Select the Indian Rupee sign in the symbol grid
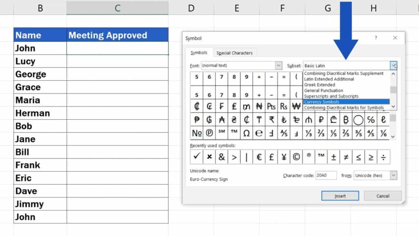Screen dimensions: 419x236 pos(271,119)
